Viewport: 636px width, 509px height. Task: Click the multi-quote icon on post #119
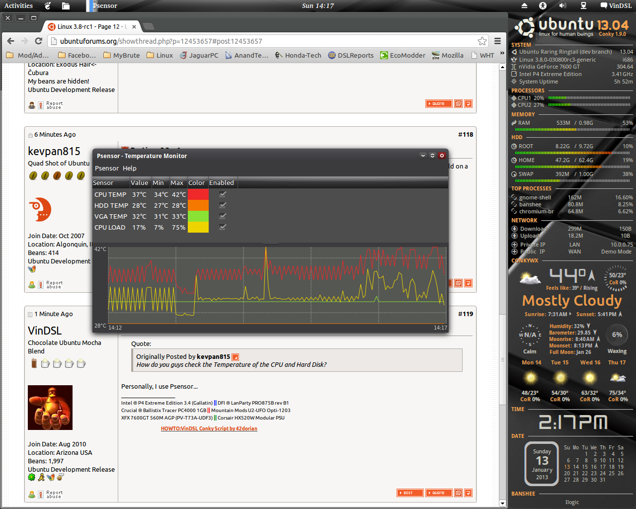click(458, 493)
